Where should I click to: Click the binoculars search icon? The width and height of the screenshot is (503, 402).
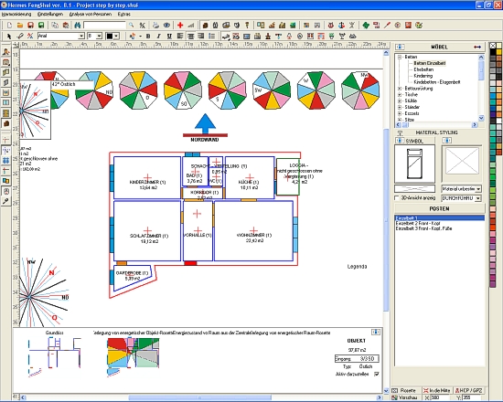pos(78,25)
